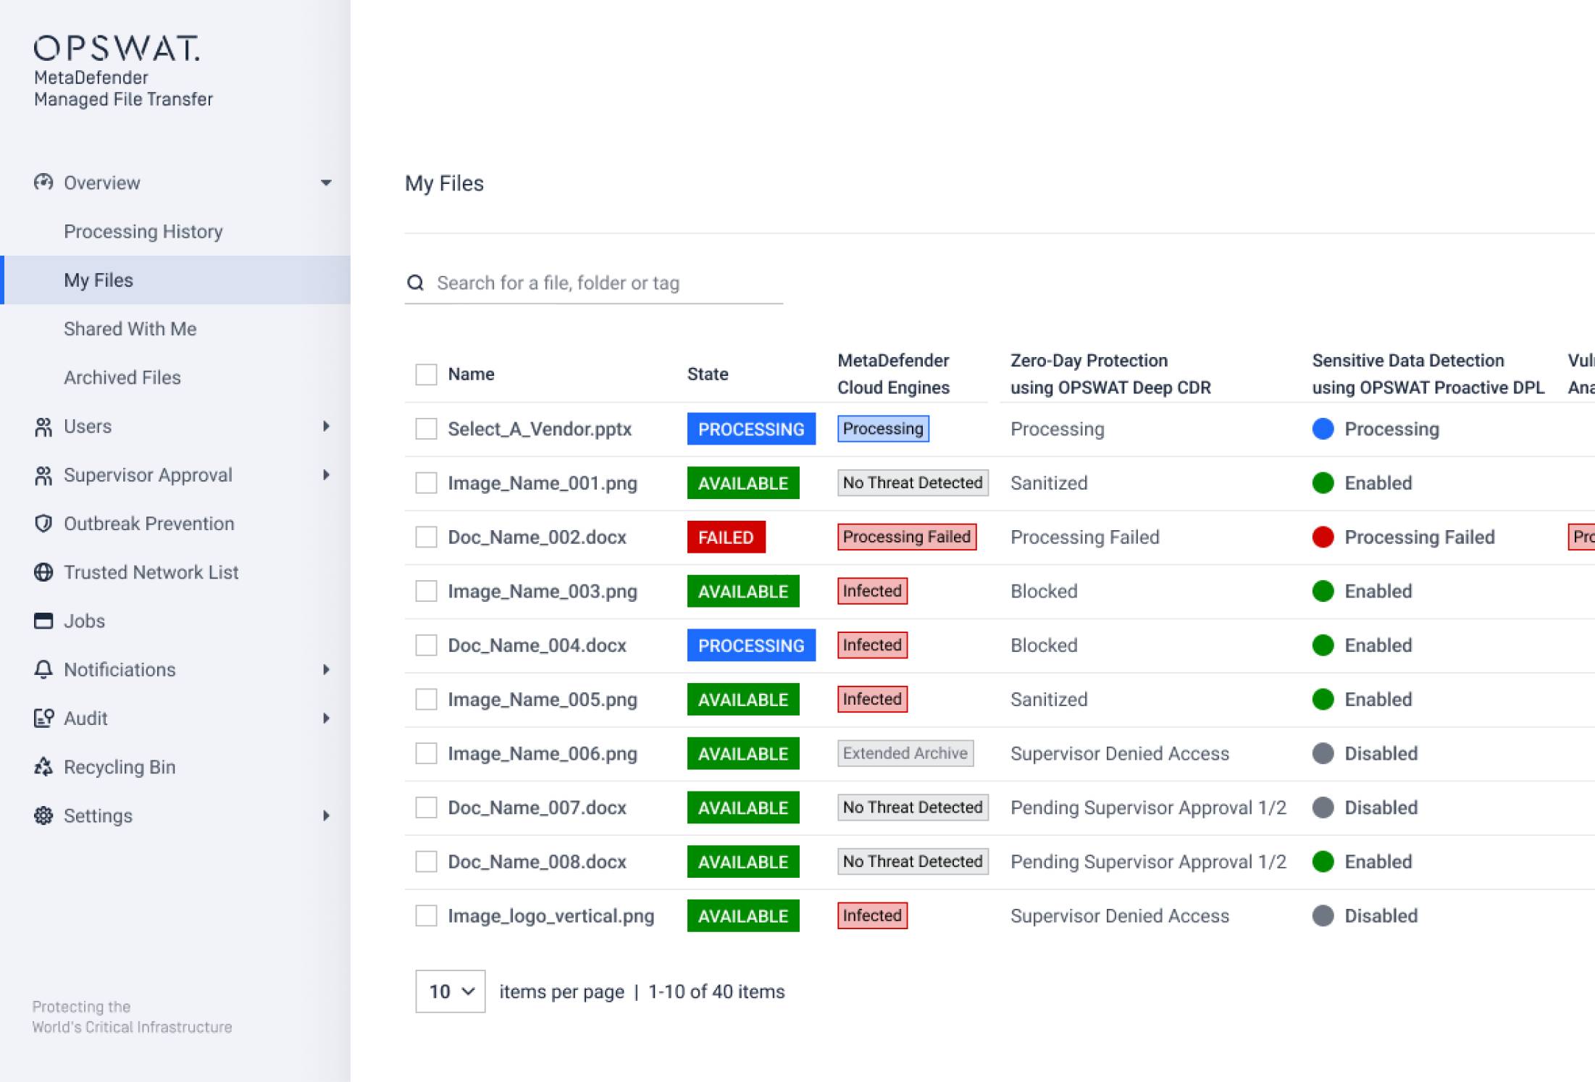Click red Processing Failed dot for Doc_Name_002.docx
The height and width of the screenshot is (1082, 1595).
tap(1323, 537)
